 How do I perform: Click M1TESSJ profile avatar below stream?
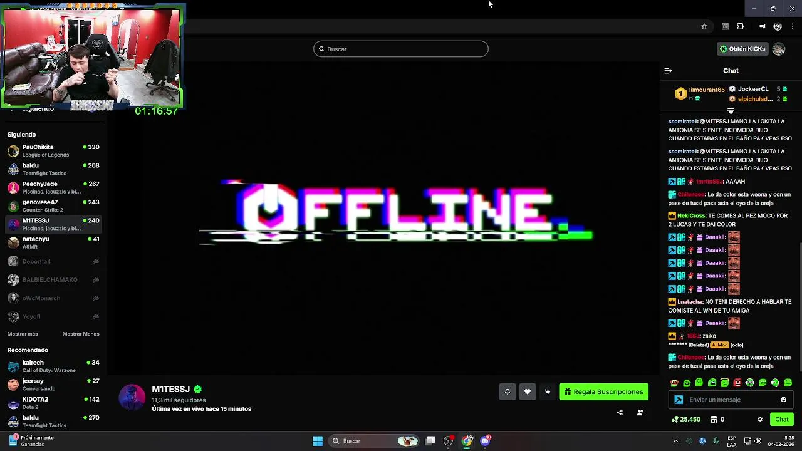[132, 397]
